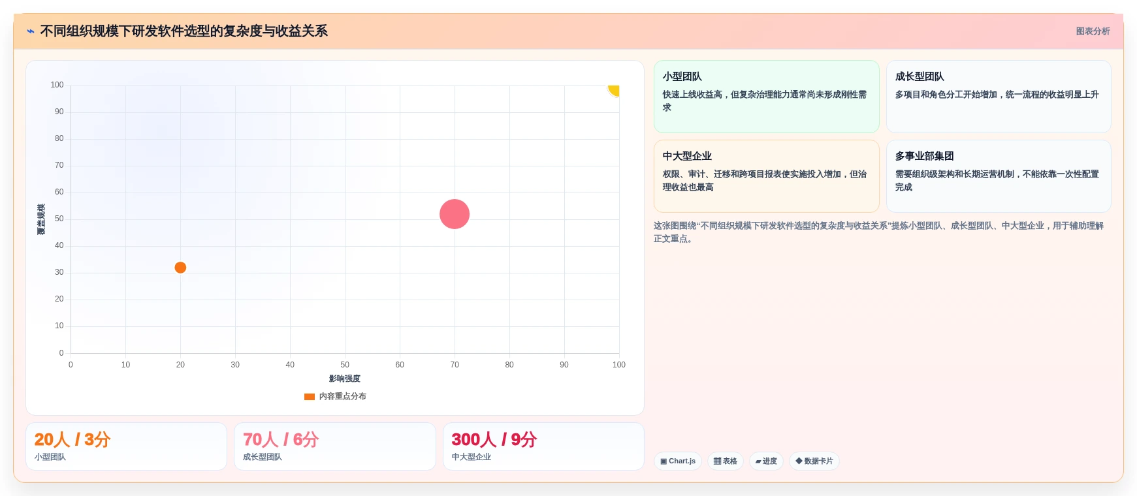Select the 多事业部集团 card
This screenshot has height=496, width=1137.
[999, 176]
